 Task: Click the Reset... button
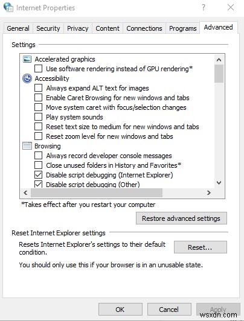(201, 247)
